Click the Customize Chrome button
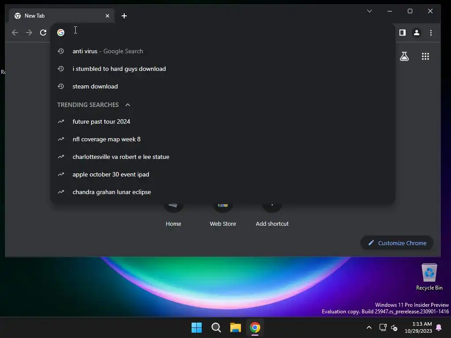 [x=397, y=243]
